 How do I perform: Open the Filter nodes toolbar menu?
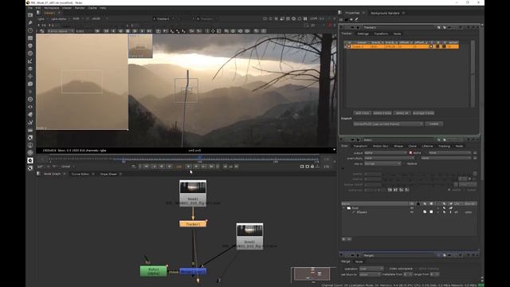click(30, 53)
